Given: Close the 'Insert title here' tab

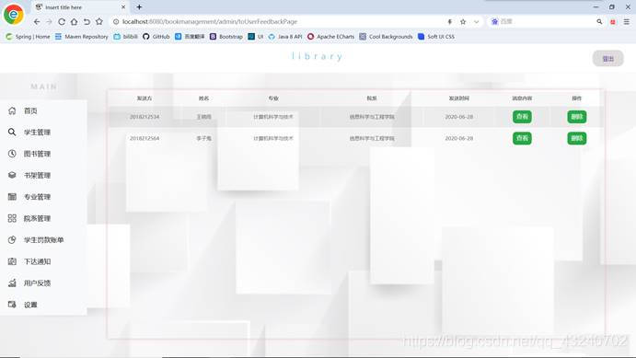Looking at the screenshot, I should tap(123, 6).
